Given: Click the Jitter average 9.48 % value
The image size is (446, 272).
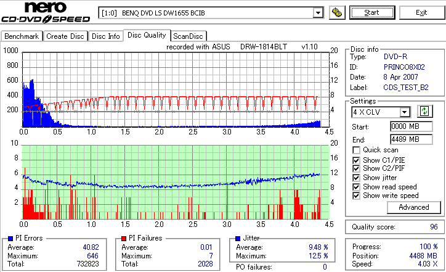Looking at the screenshot, I should point(318,247).
